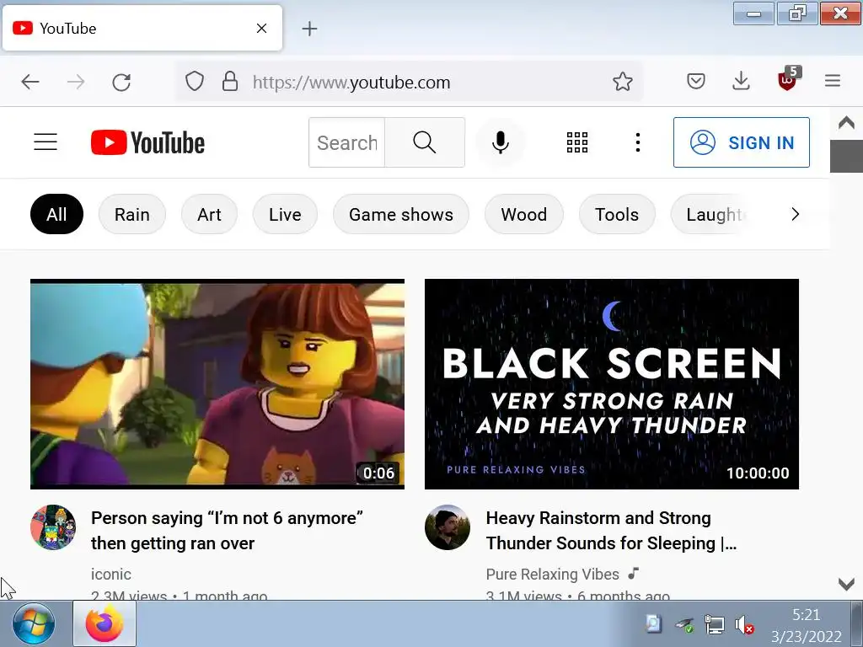
Task: Click the address bar URL
Action: (x=351, y=83)
